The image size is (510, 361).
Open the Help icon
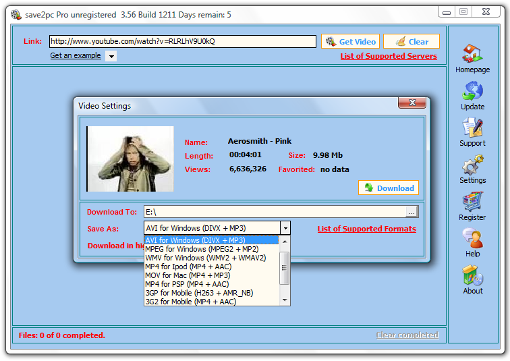coord(472,238)
